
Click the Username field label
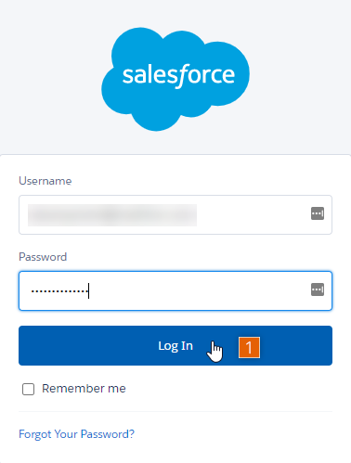click(x=45, y=181)
